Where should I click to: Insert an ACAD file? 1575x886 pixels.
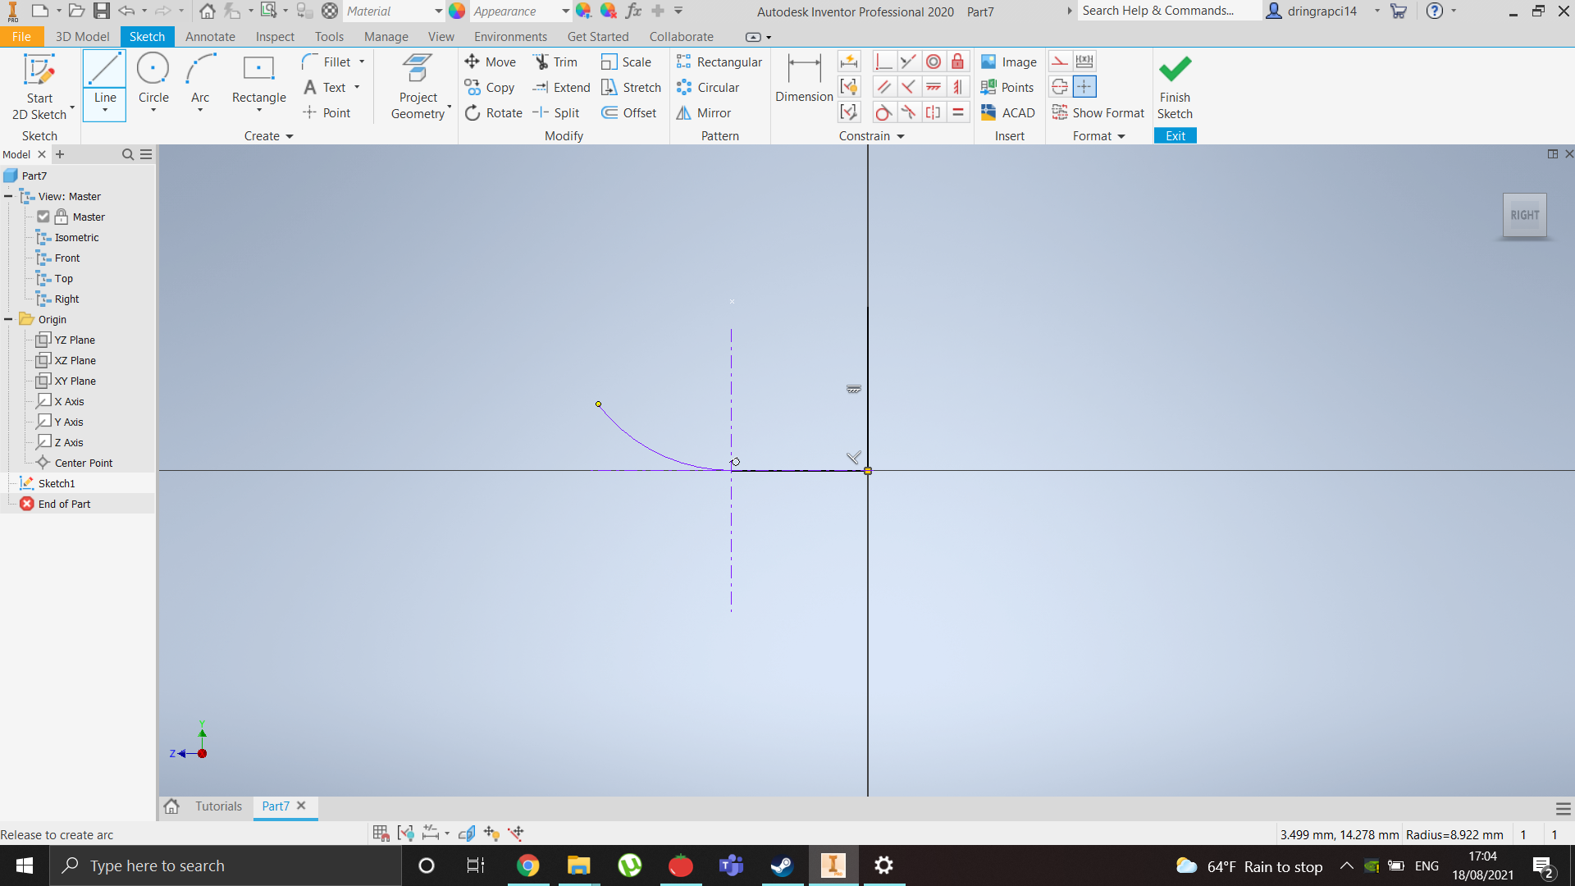click(1008, 112)
